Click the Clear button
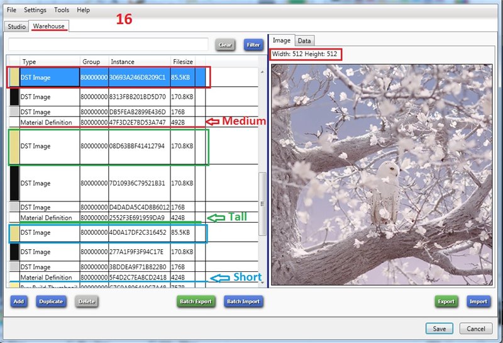The width and height of the screenshot is (503, 343). point(225,45)
